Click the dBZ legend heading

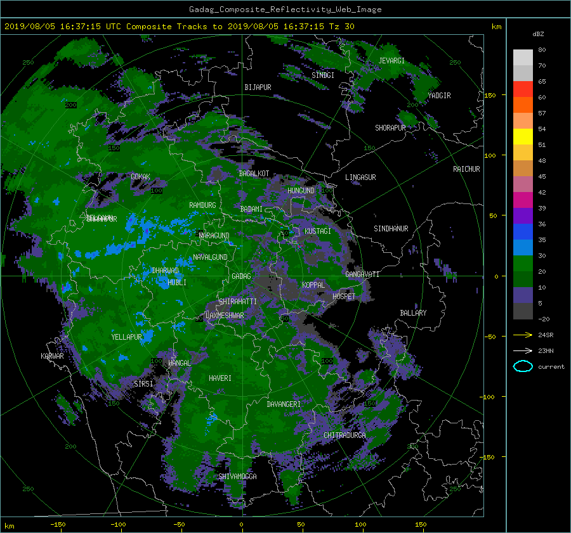(x=538, y=34)
